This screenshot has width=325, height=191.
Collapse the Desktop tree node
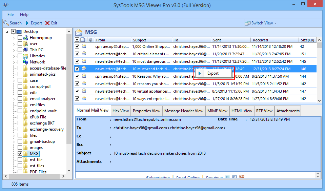tap(7, 32)
